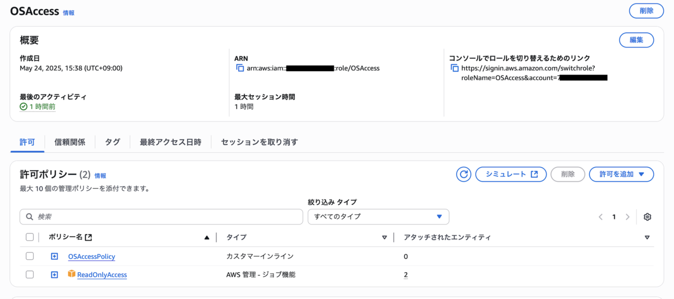Click the AWS 管理 - ジョブ機能 cell

[x=261, y=274]
